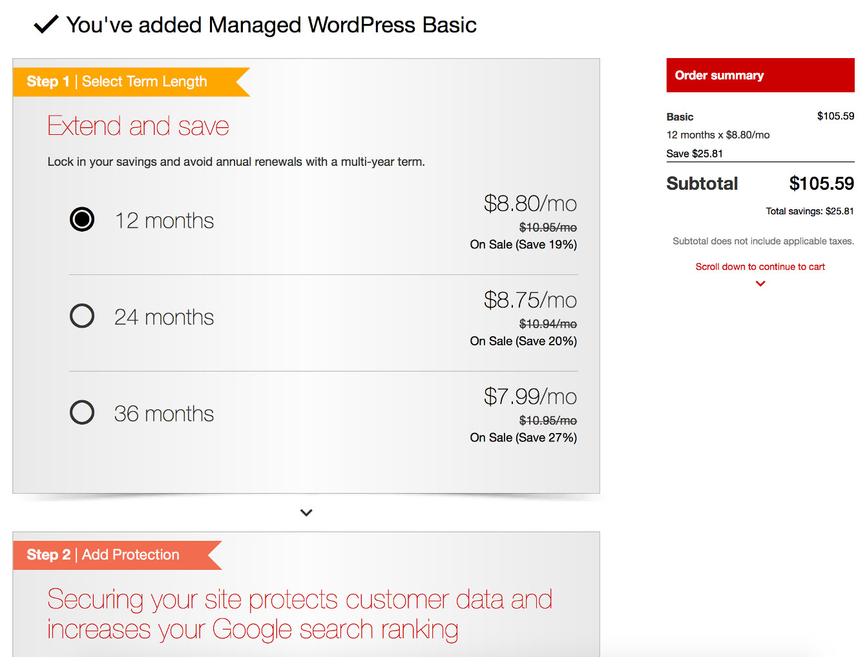Screen dimensions: 867x657
Task: Click the Extend and save heading
Action: coord(138,126)
